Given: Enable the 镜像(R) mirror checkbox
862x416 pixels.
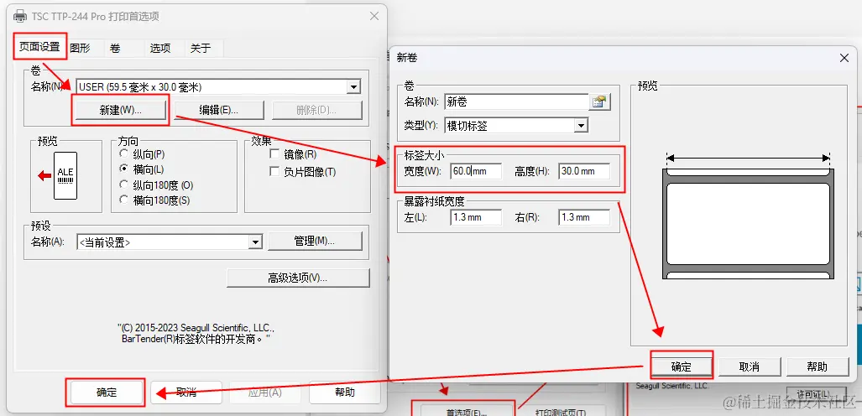Looking at the screenshot, I should pyautogui.click(x=274, y=155).
